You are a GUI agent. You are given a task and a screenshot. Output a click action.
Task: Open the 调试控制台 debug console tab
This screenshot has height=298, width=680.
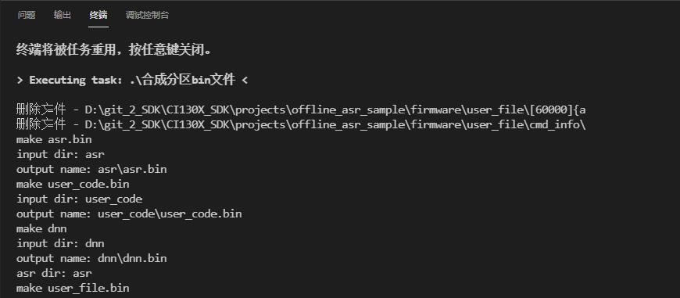[148, 15]
